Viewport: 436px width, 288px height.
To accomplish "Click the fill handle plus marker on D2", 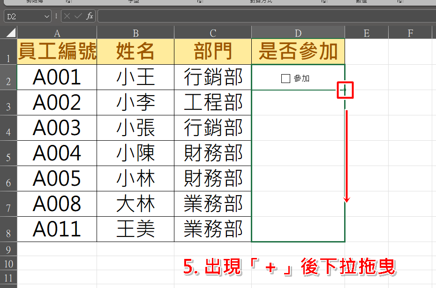I will [x=345, y=91].
